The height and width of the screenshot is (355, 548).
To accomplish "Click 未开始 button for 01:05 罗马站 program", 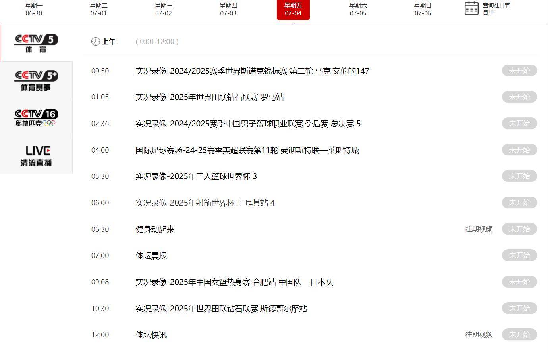I will 519,97.
